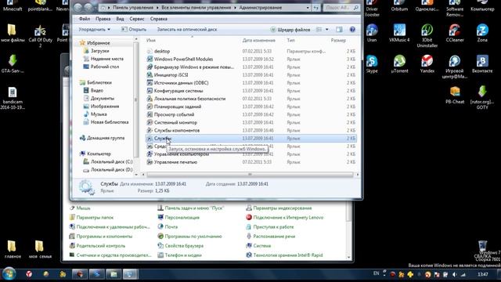Open the Сервис menu
Viewport: 501px width, 282px height.
click(x=137, y=19)
